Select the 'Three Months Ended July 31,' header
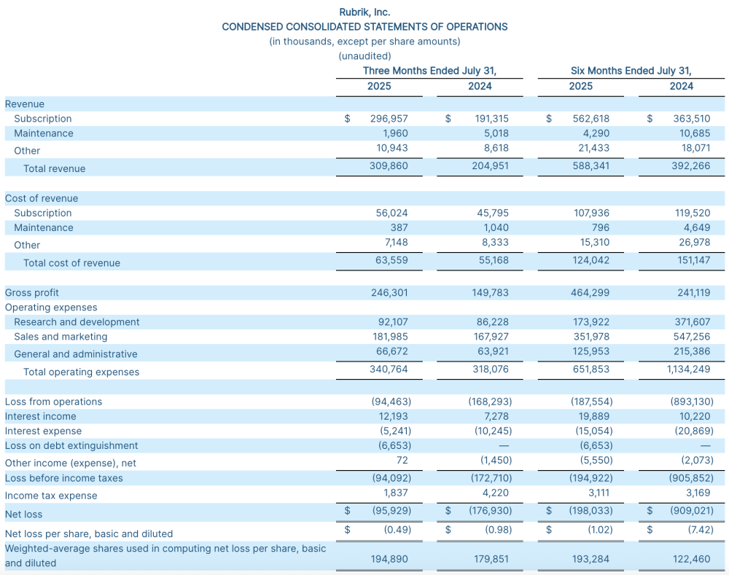Screen dimensions: 729x575 point(429,71)
